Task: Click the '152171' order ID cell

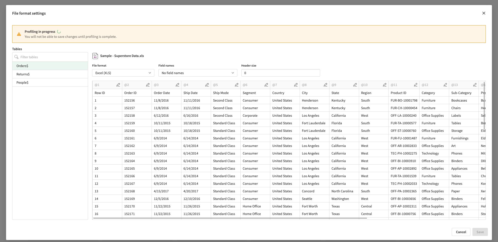Action: click(137, 214)
